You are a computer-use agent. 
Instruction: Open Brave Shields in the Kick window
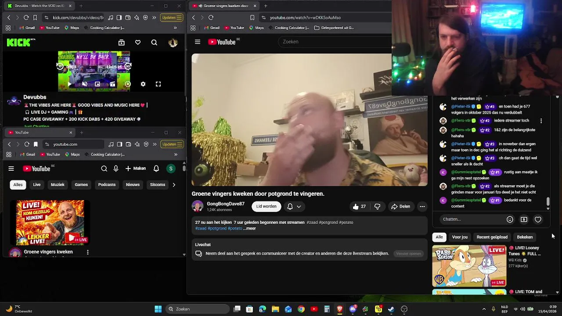[145, 18]
